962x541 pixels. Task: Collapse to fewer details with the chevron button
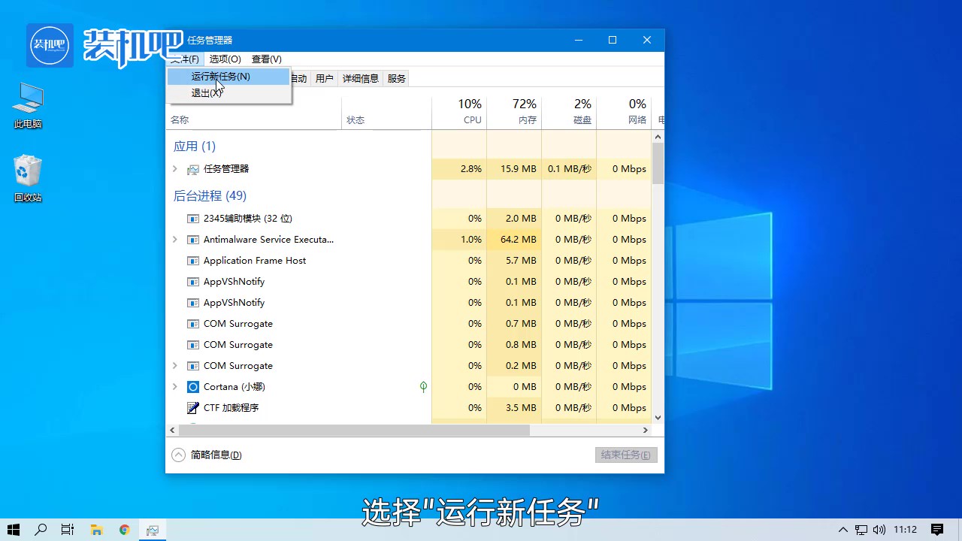[178, 455]
